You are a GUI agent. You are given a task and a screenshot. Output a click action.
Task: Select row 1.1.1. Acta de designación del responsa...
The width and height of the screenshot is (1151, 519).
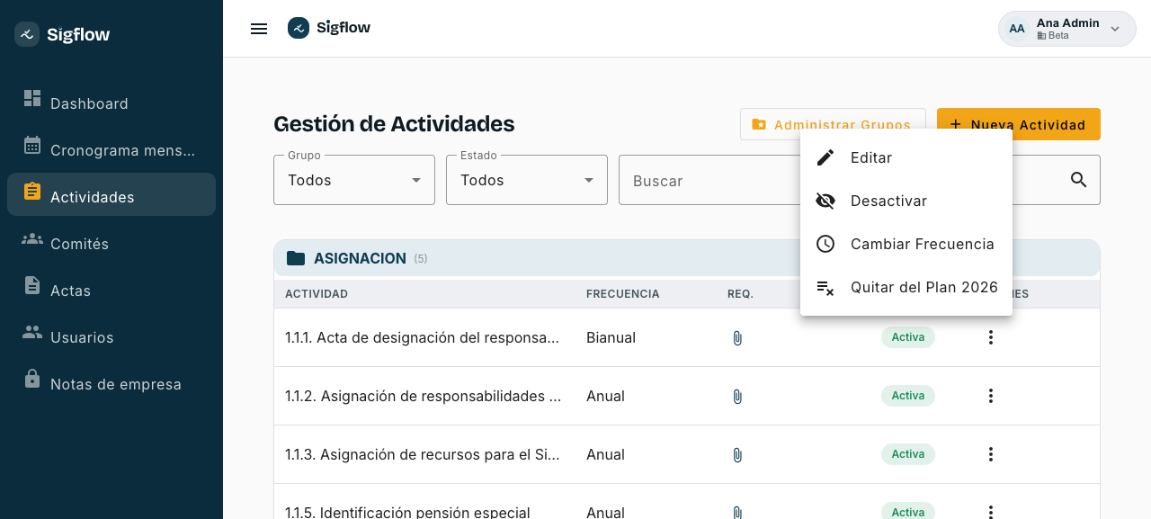(687, 337)
